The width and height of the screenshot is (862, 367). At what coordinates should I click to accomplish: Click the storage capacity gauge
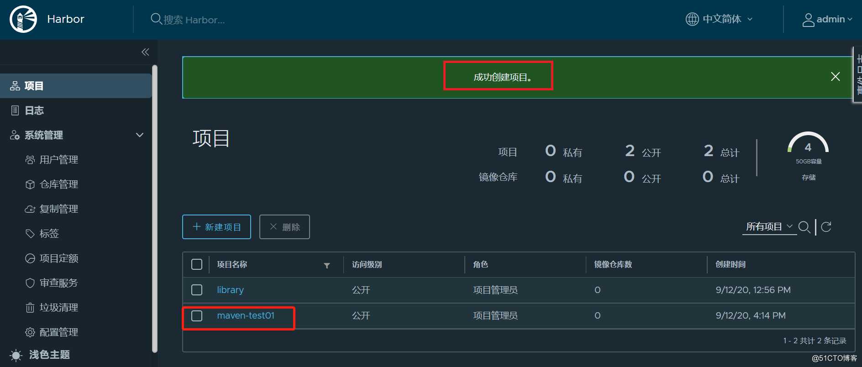[x=808, y=142]
